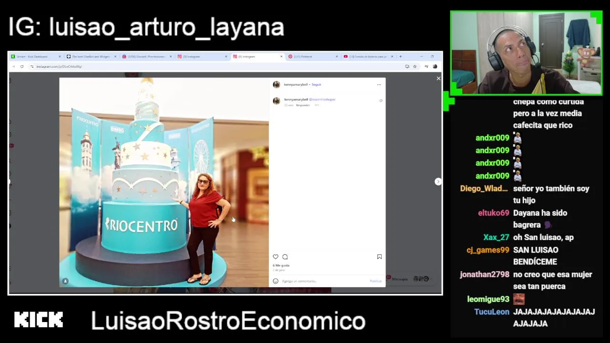Go to next post with right arrow

(438, 182)
